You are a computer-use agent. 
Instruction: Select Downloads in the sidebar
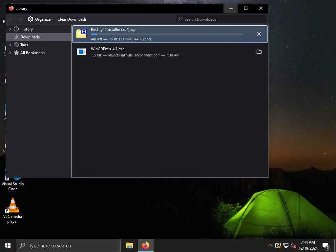39,37
